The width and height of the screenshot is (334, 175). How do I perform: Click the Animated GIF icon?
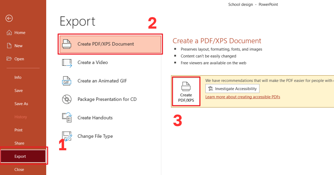click(x=67, y=81)
